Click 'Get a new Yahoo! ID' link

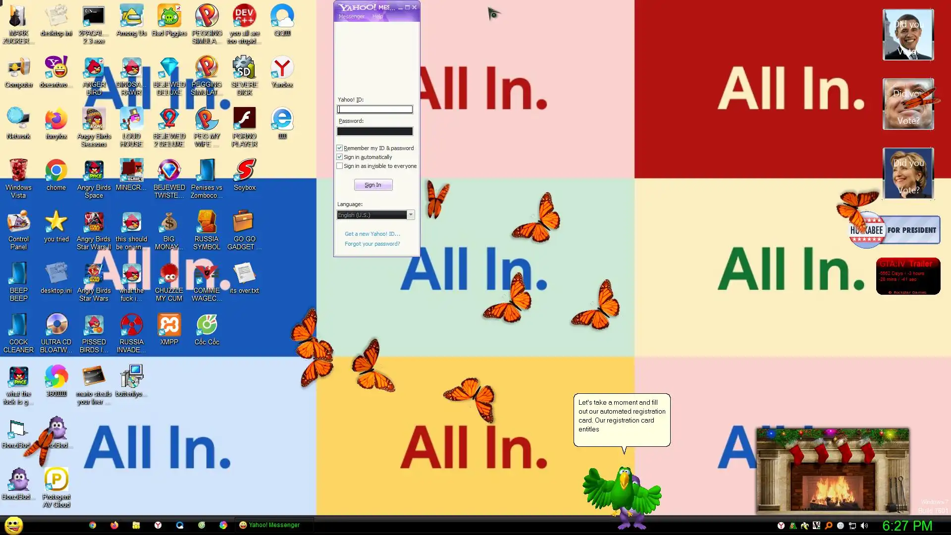pyautogui.click(x=372, y=234)
